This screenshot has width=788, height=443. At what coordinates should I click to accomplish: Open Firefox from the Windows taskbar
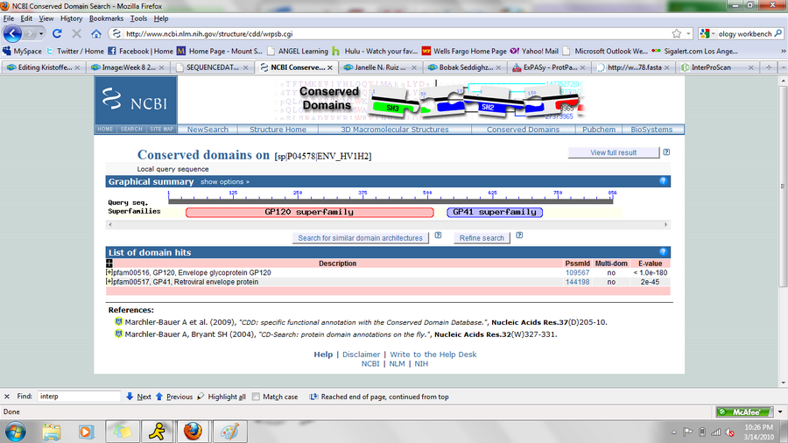[192, 431]
